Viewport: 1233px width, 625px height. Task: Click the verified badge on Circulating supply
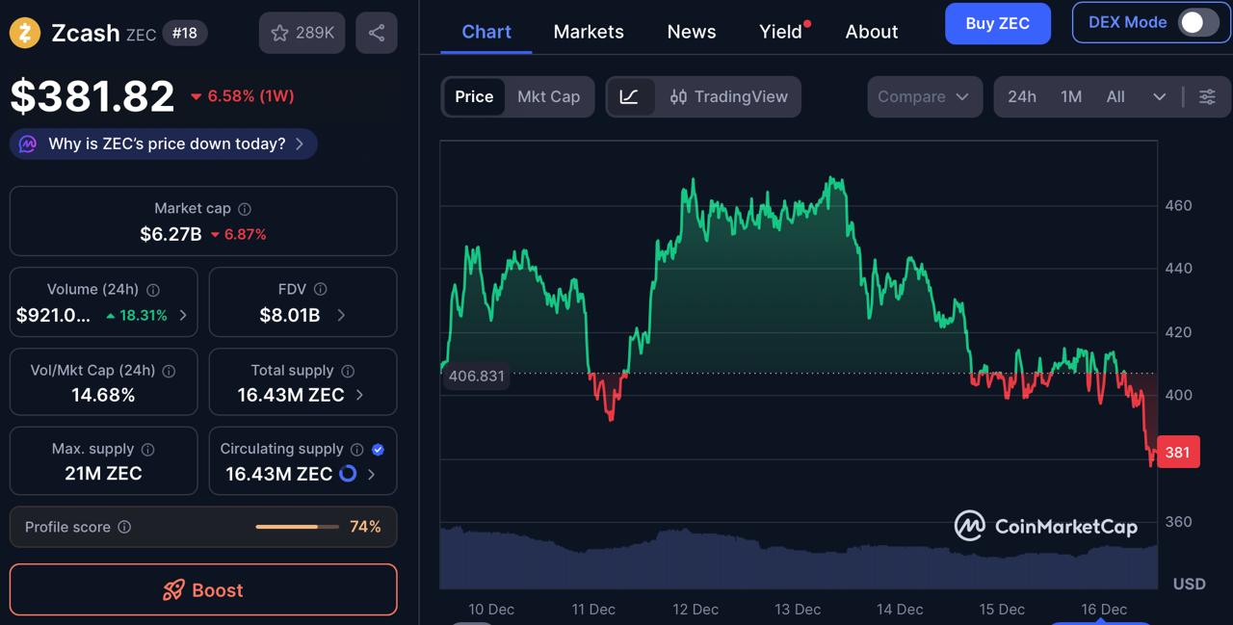[x=378, y=448]
